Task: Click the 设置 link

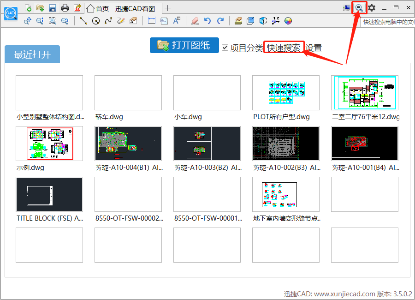Action: [314, 48]
